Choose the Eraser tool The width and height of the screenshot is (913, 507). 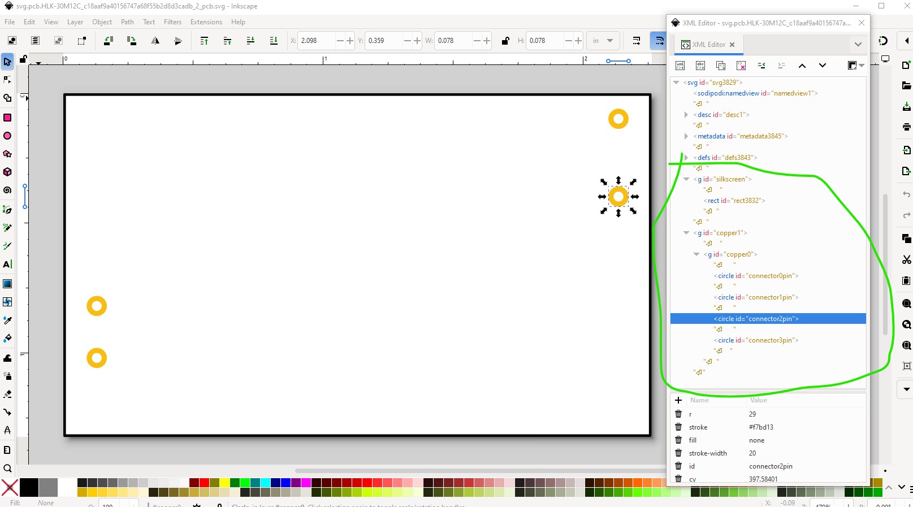tap(7, 394)
